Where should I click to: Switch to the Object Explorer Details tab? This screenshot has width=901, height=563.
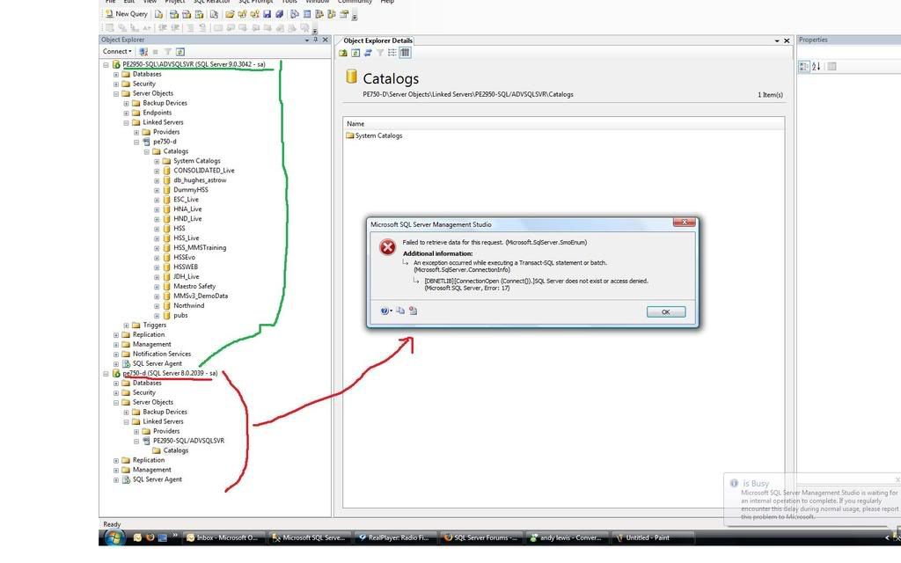coord(377,40)
